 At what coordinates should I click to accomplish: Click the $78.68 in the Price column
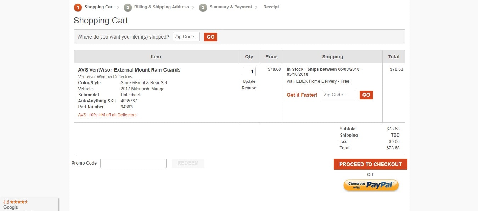[274, 69]
